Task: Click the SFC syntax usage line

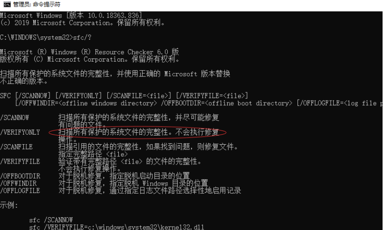Action: tap(124, 96)
